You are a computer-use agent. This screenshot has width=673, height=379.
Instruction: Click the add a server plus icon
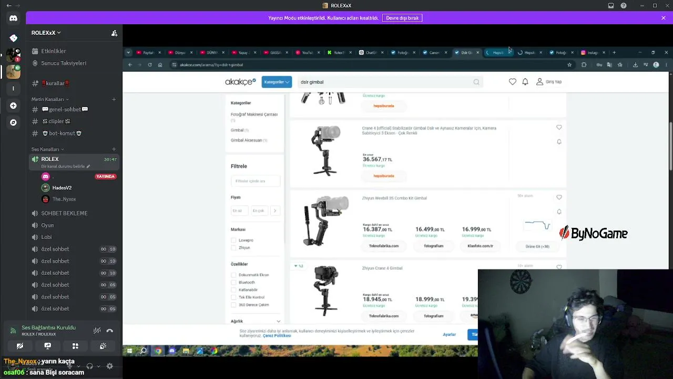click(x=13, y=106)
